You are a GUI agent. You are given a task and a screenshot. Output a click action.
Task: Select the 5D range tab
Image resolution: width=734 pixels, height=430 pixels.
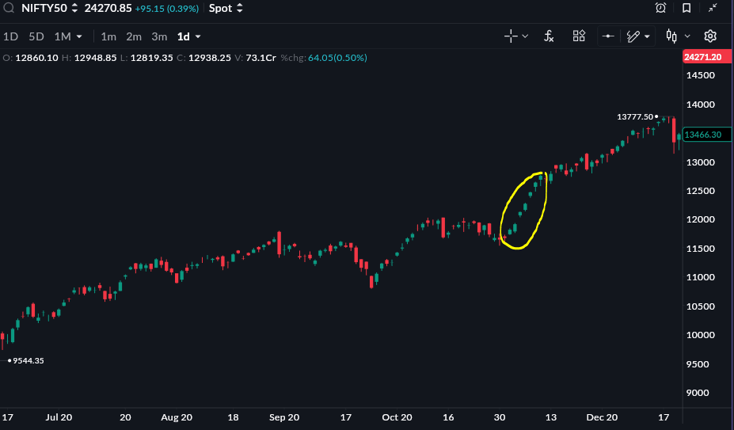click(x=36, y=36)
